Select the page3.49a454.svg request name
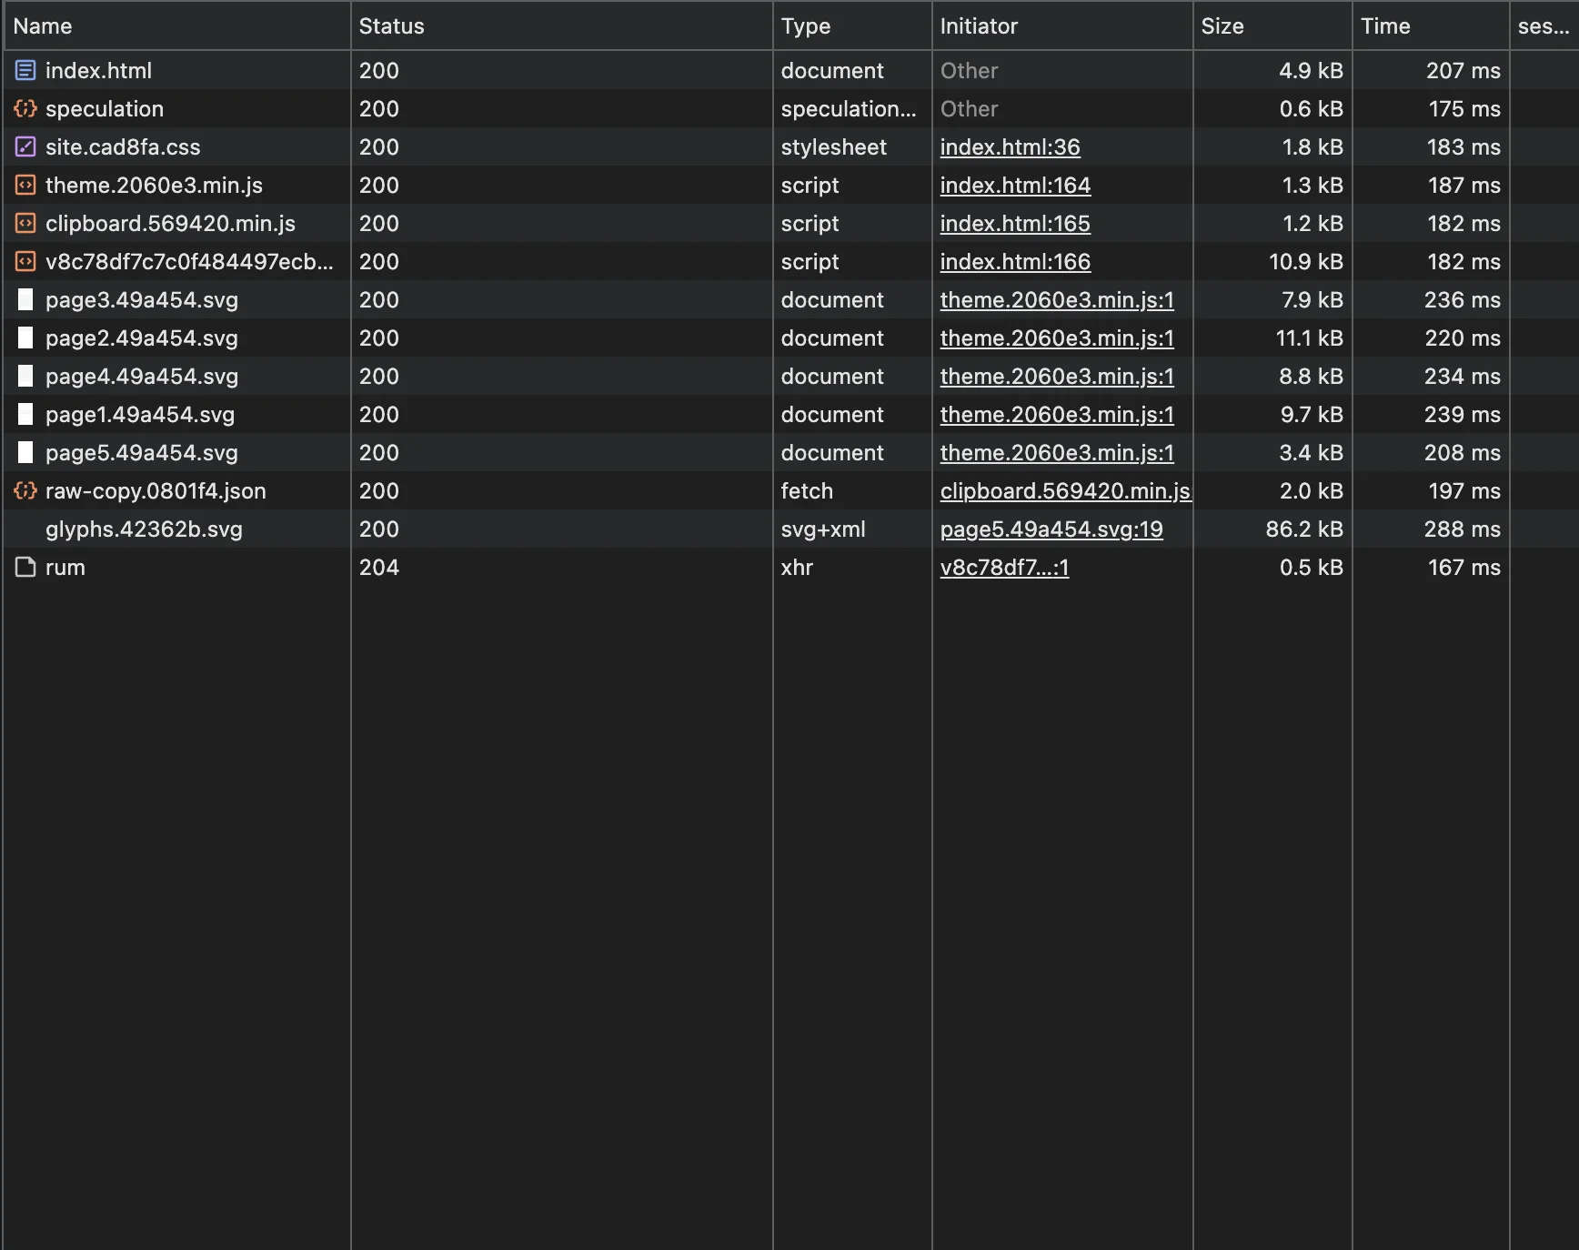Viewport: 1579px width, 1250px height. pos(142,299)
